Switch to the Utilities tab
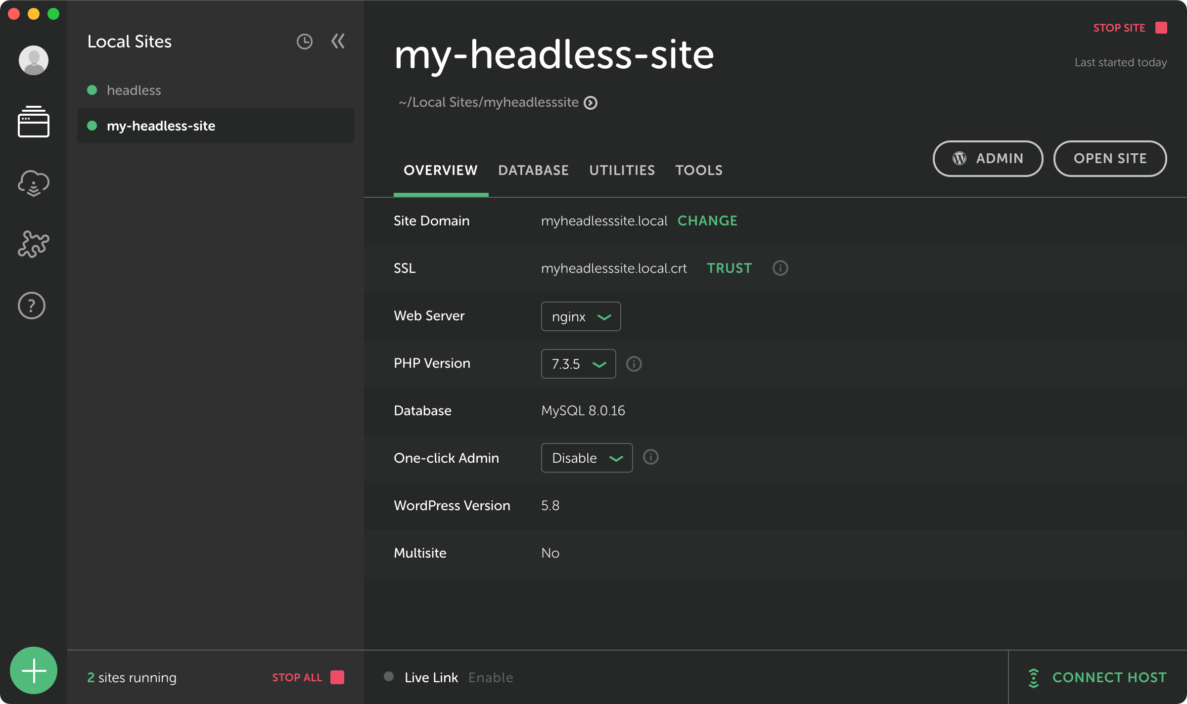1187x704 pixels. tap(622, 171)
